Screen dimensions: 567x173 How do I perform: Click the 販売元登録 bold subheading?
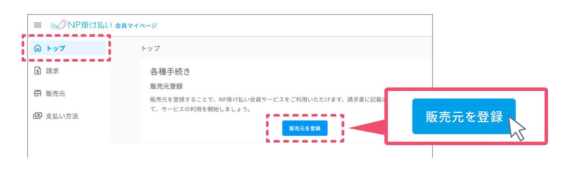[166, 86]
